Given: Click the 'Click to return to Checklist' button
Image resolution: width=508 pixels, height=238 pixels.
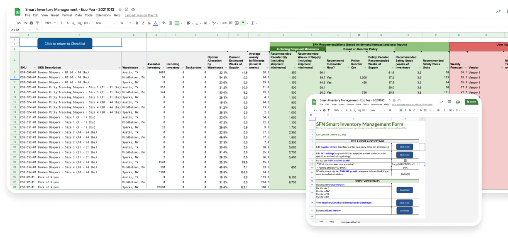Looking at the screenshot, I should click(x=65, y=44).
